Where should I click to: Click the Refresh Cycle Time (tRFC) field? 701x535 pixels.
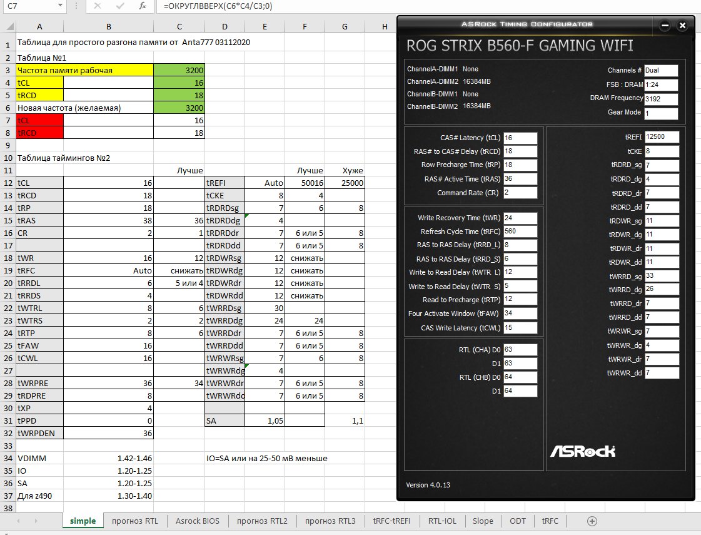520,232
